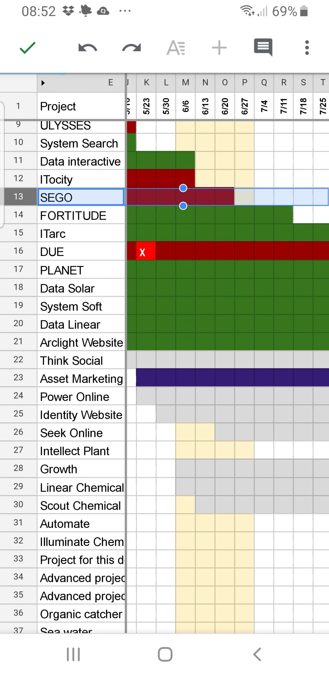This screenshot has height=677, width=329.
Task: Tap the green checkmark to confirm editing
Action: 27,48
